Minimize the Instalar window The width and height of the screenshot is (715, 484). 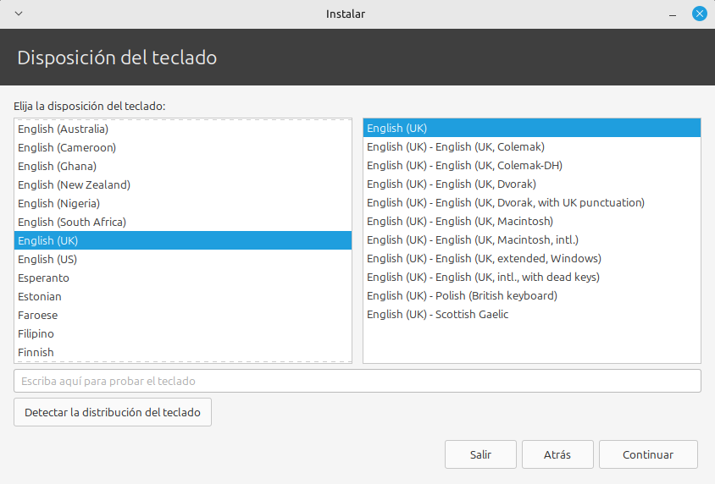[x=673, y=14]
